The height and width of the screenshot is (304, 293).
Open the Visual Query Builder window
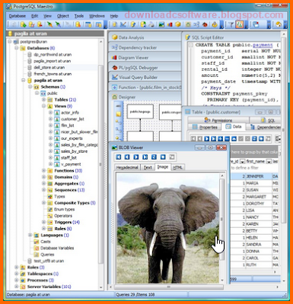tap(145, 78)
